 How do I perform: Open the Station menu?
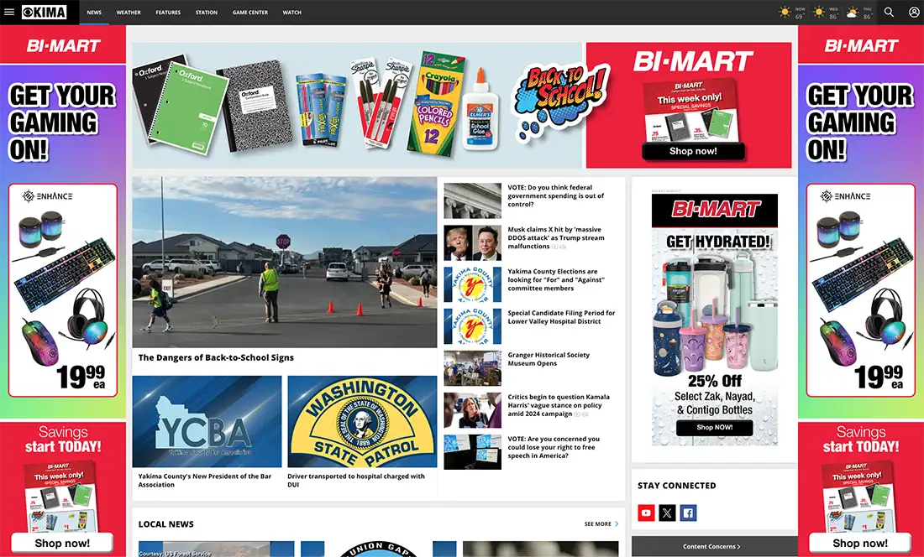tap(207, 13)
